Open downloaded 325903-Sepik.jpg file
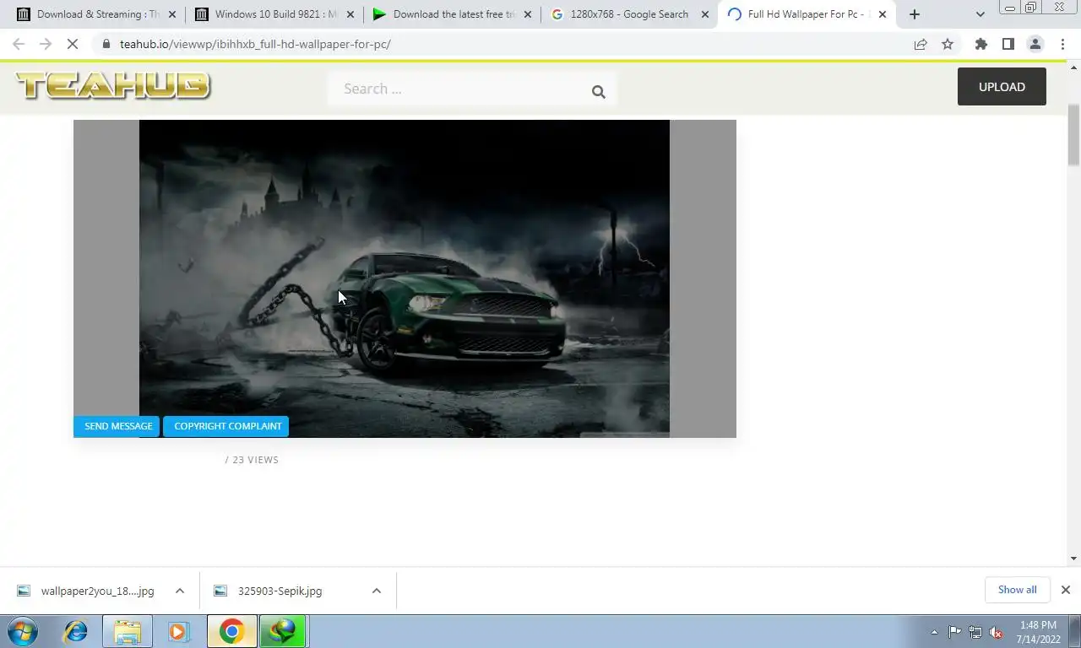Image resolution: width=1081 pixels, height=648 pixels. [281, 591]
